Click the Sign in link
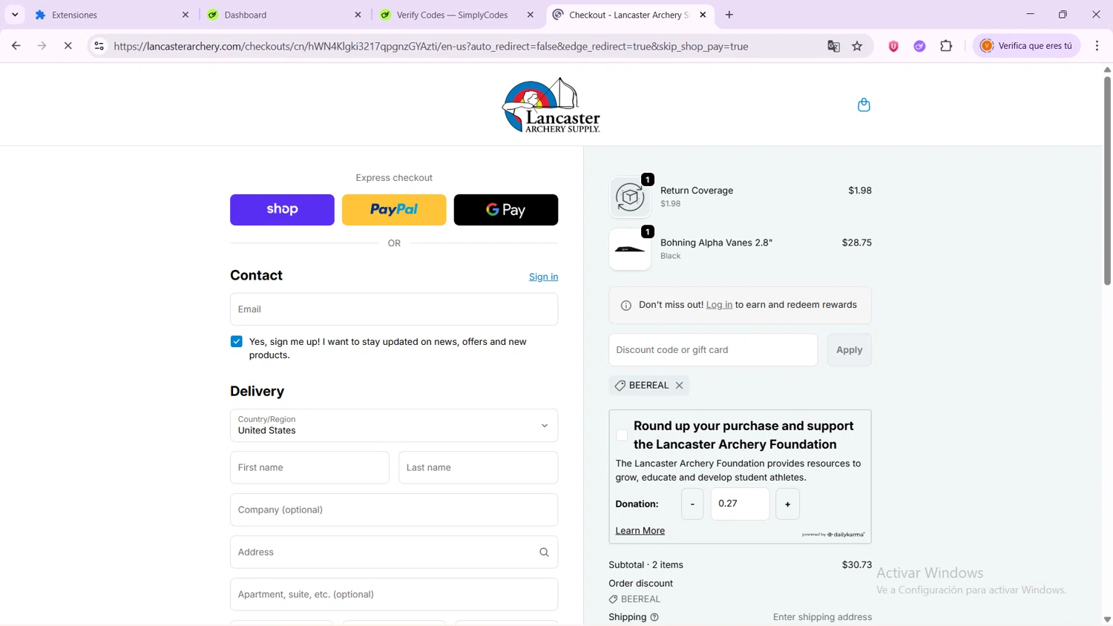The height and width of the screenshot is (626, 1113). 543,277
